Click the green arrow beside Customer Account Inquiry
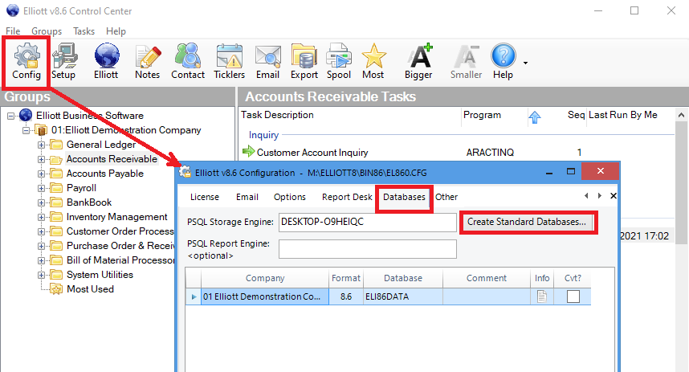Image resolution: width=689 pixels, height=372 pixels. [249, 152]
